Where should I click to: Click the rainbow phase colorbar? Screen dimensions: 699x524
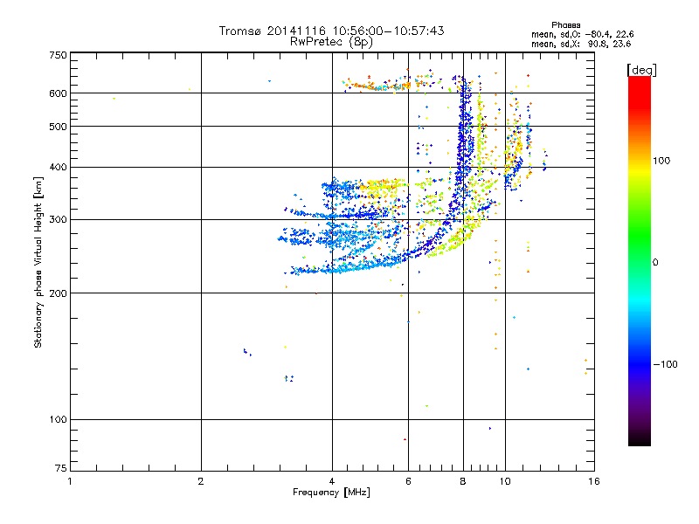[x=640, y=260]
